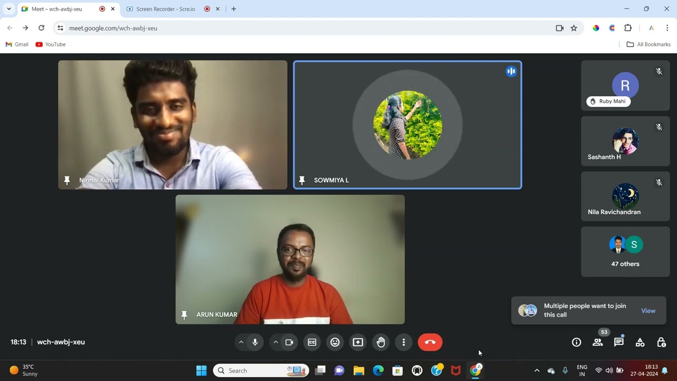The width and height of the screenshot is (677, 381).
Task: Click the taskbar Search box
Action: point(261,370)
